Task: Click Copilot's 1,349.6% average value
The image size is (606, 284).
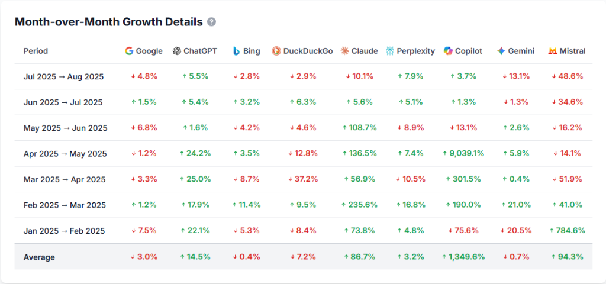Action: (463, 257)
